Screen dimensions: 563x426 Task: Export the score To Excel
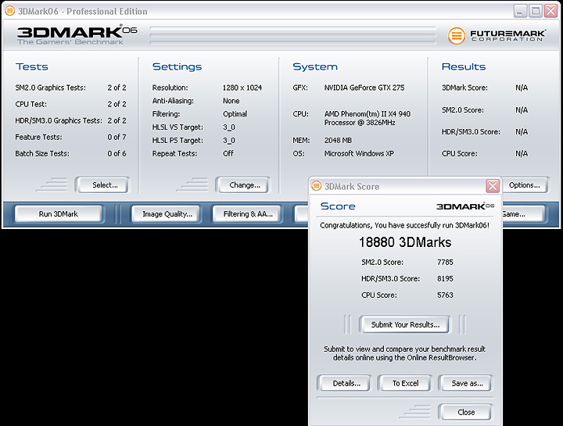pos(405,383)
